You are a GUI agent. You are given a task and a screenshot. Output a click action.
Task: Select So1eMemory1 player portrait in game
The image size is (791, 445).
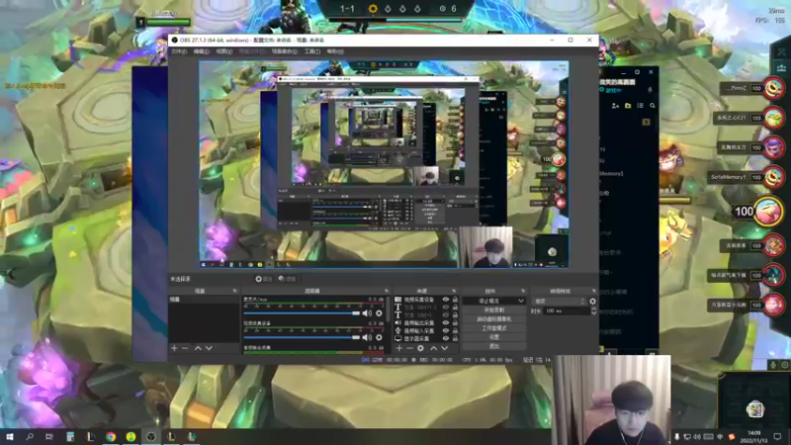tap(773, 177)
